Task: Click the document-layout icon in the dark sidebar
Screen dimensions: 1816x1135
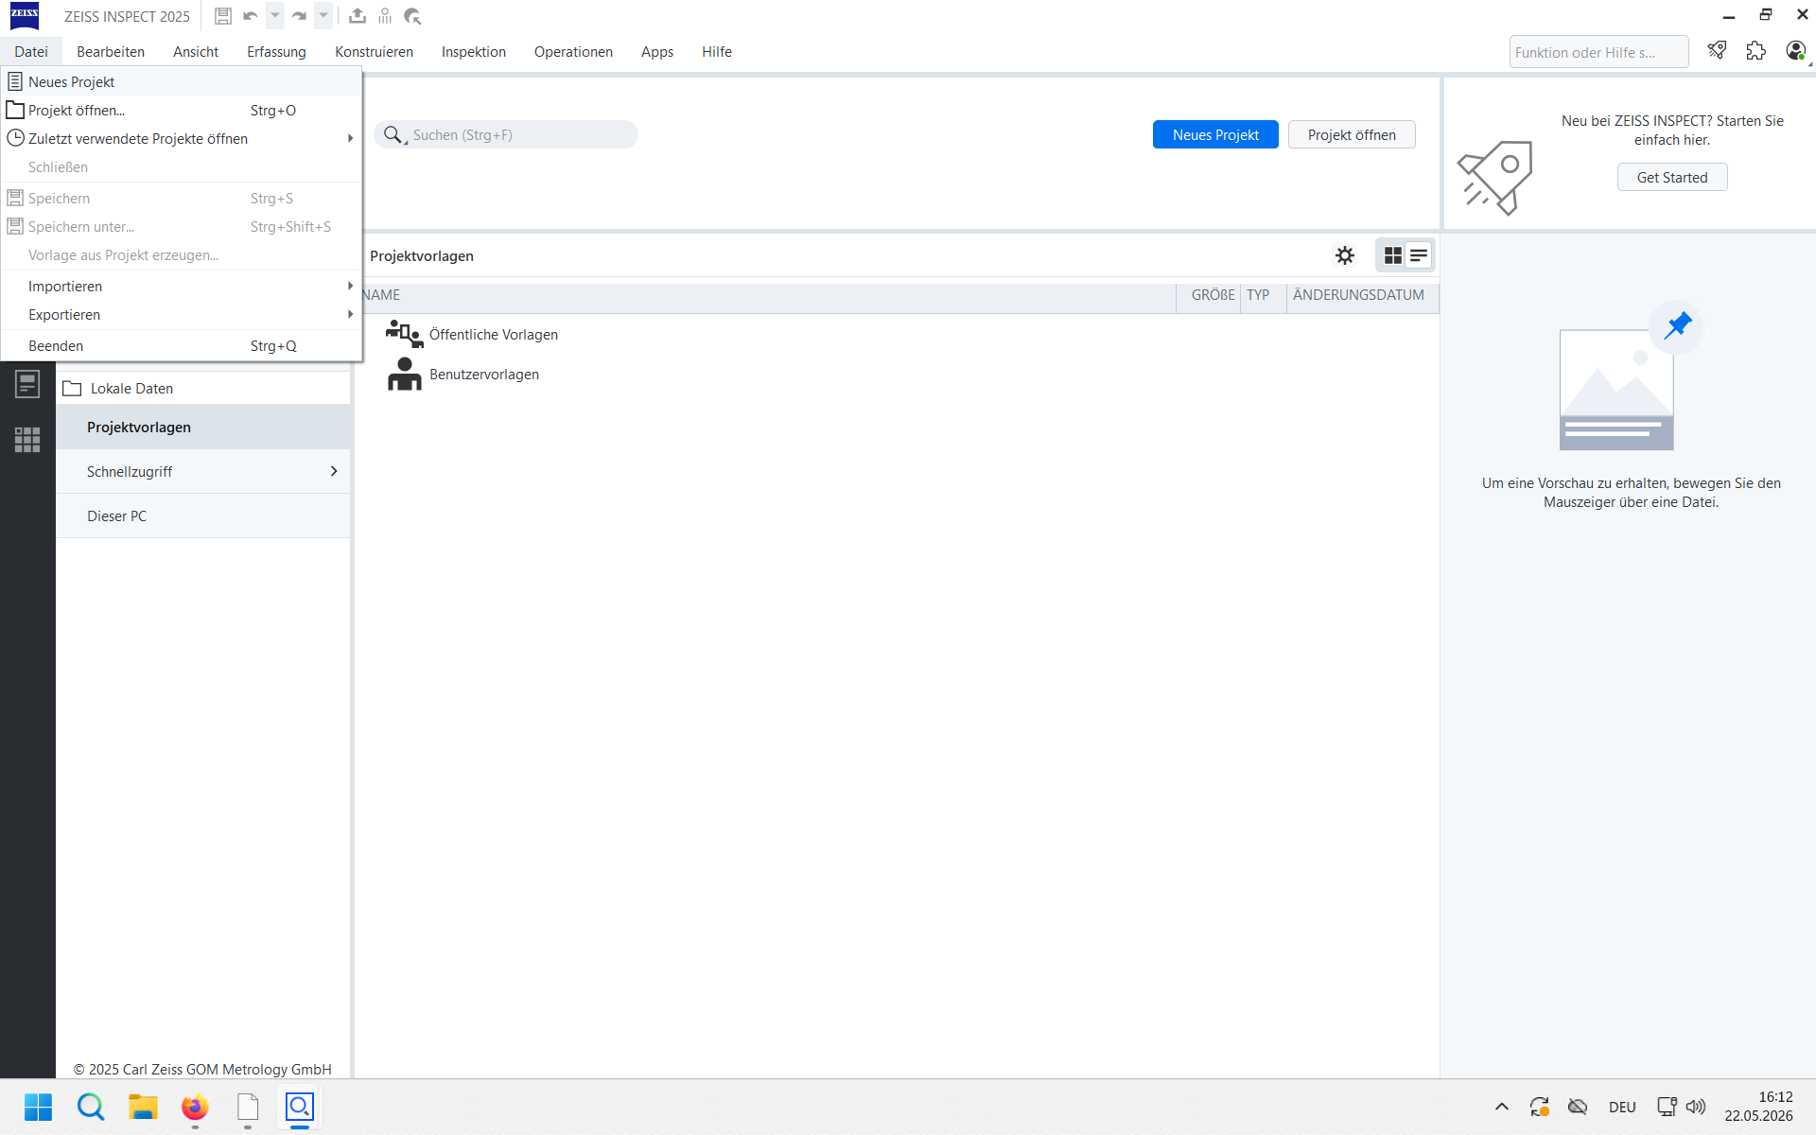Action: click(x=27, y=385)
